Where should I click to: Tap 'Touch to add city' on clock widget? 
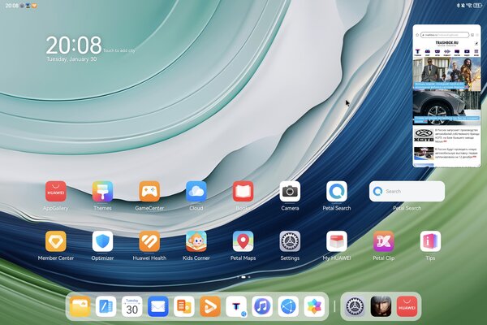point(119,50)
